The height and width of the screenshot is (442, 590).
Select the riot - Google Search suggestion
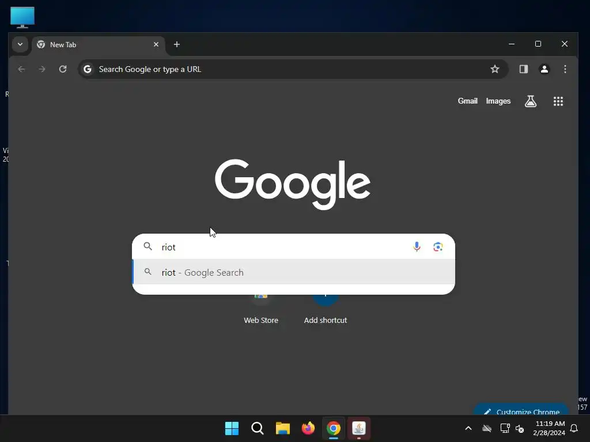point(293,272)
